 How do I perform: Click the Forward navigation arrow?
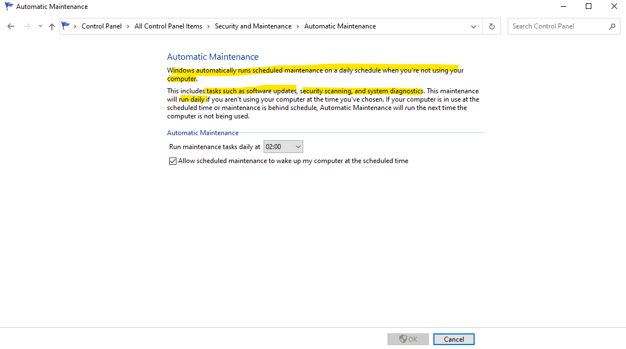point(27,26)
